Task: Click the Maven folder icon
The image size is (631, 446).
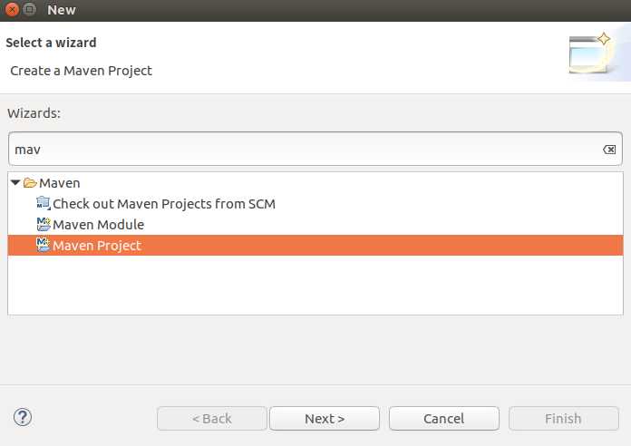Action: (30, 183)
